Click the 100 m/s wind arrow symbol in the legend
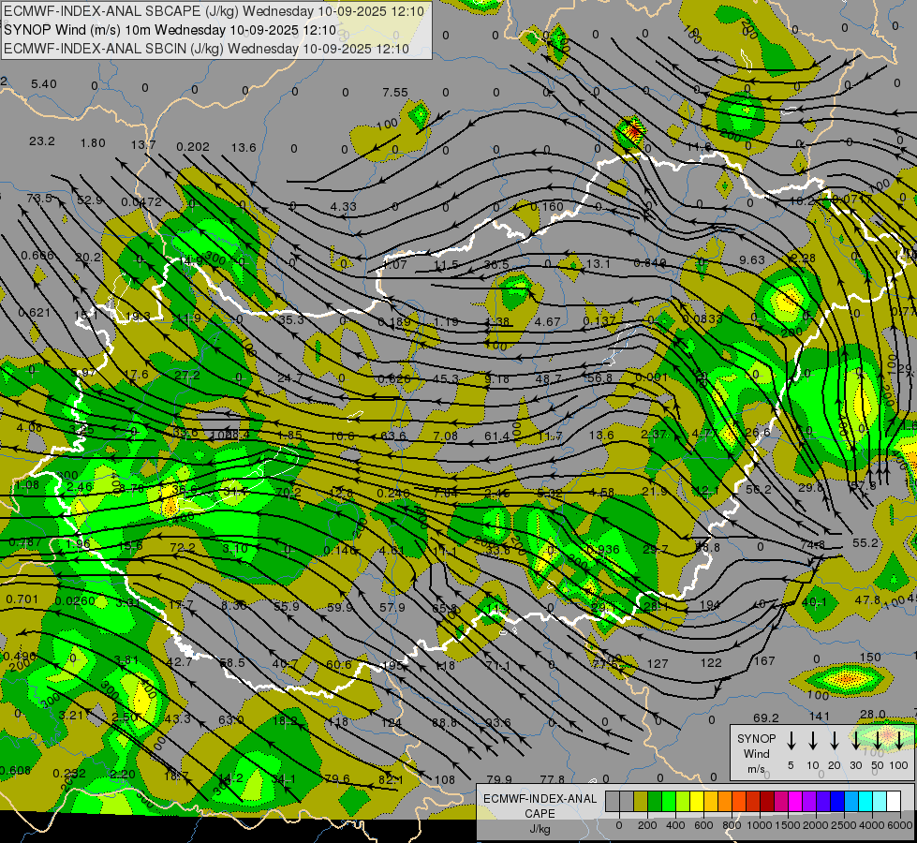 click(899, 740)
